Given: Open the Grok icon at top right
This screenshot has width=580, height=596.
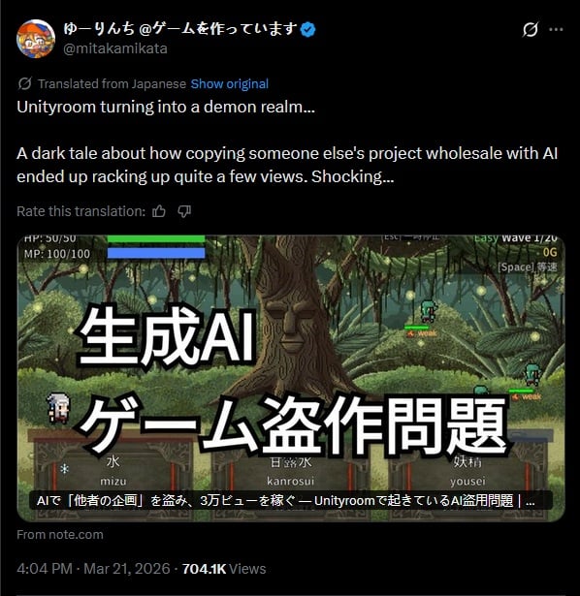Looking at the screenshot, I should (x=531, y=29).
